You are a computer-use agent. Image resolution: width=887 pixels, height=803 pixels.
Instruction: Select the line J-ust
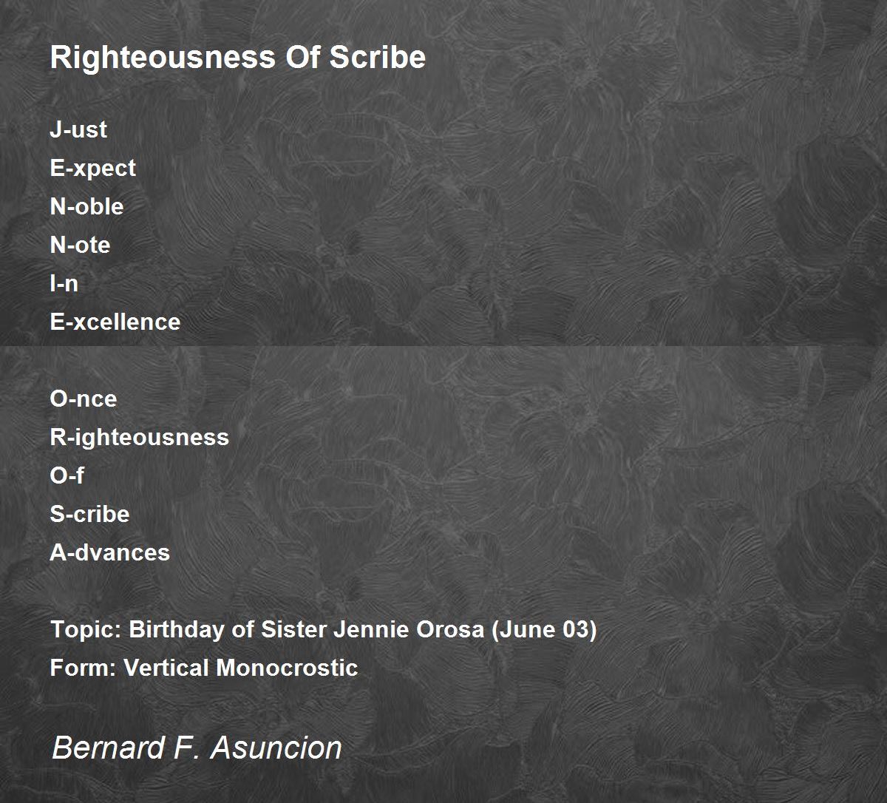(78, 129)
